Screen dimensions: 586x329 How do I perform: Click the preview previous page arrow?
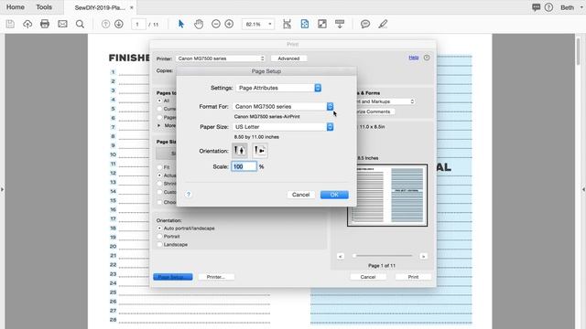(x=341, y=256)
